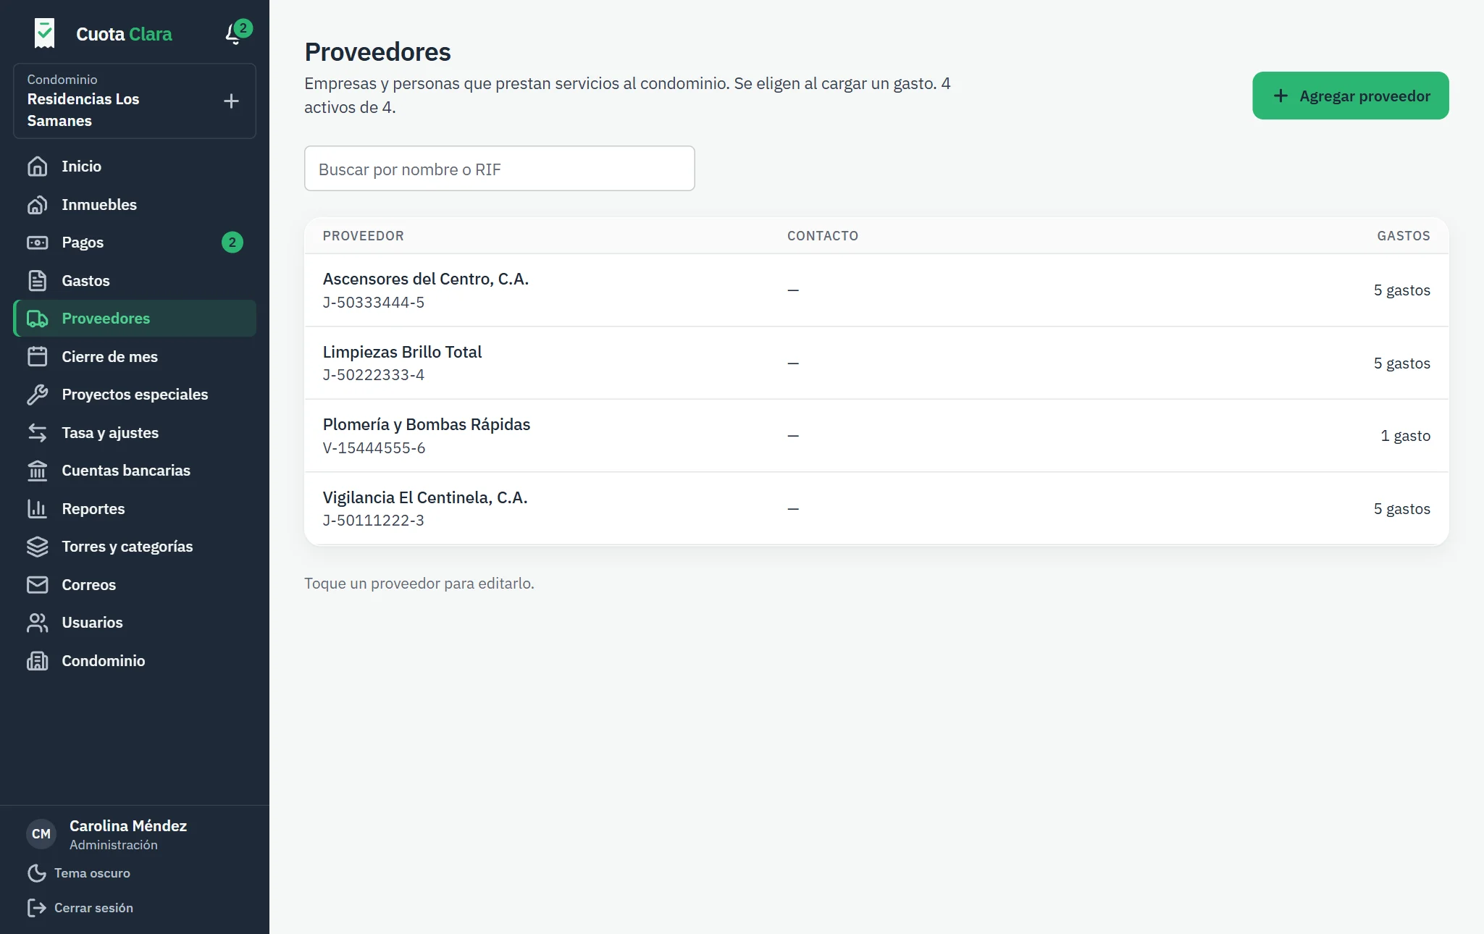Open the Reportes section

pyautogui.click(x=135, y=509)
